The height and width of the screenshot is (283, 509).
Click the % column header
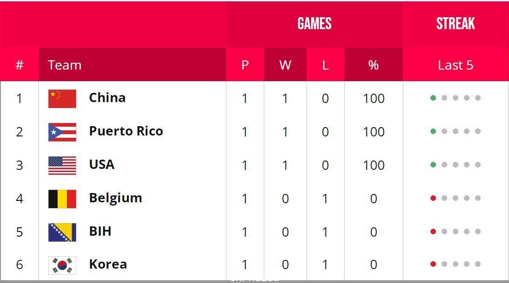(374, 65)
